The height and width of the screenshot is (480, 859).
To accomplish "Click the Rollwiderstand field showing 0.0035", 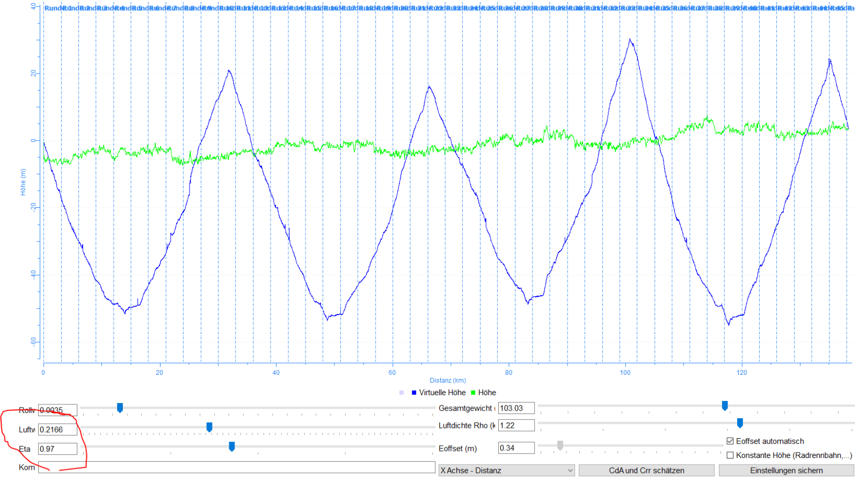I will (57, 410).
